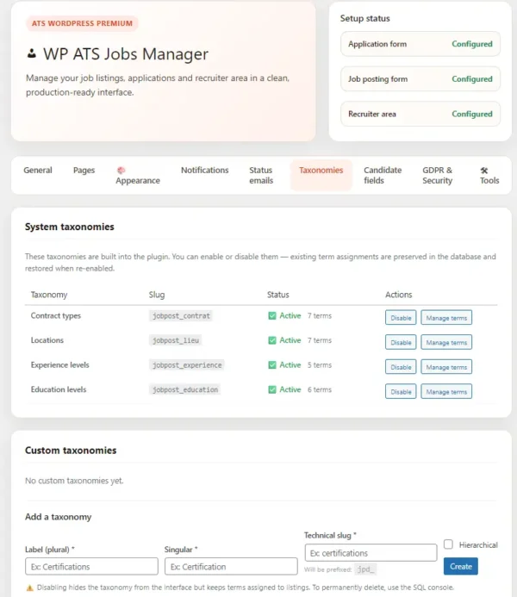Click the Add a taxonomy heading

(59, 517)
